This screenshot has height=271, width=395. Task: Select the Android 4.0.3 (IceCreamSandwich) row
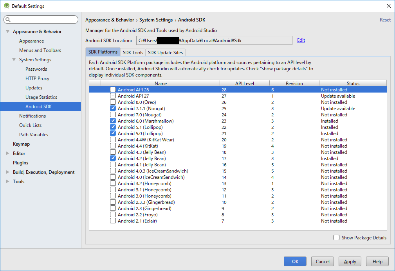coord(238,171)
